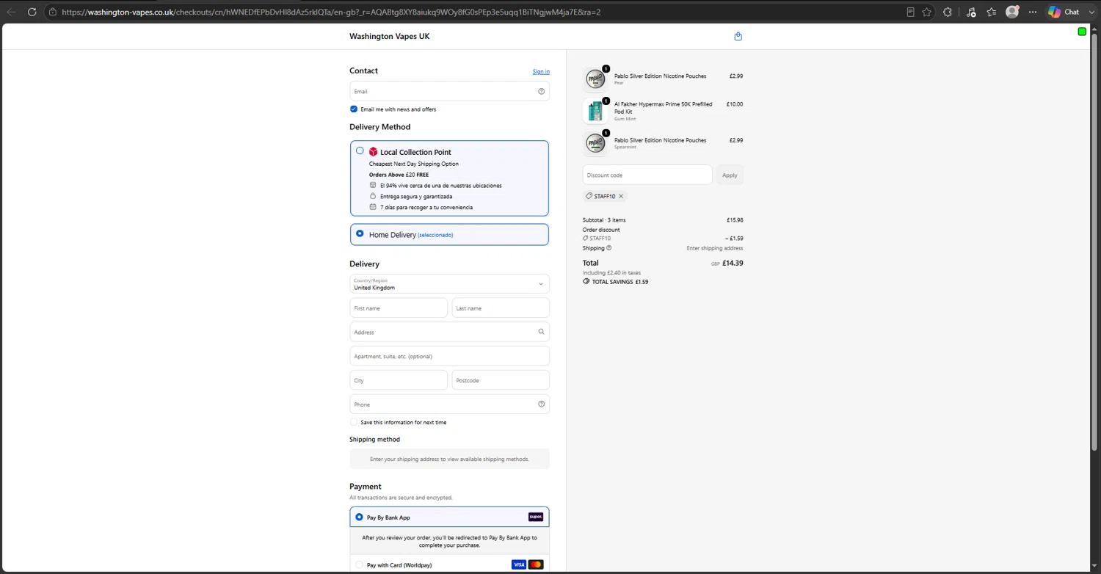Image resolution: width=1101 pixels, height=574 pixels.
Task: Click the phone field help icon
Action: tap(541, 404)
